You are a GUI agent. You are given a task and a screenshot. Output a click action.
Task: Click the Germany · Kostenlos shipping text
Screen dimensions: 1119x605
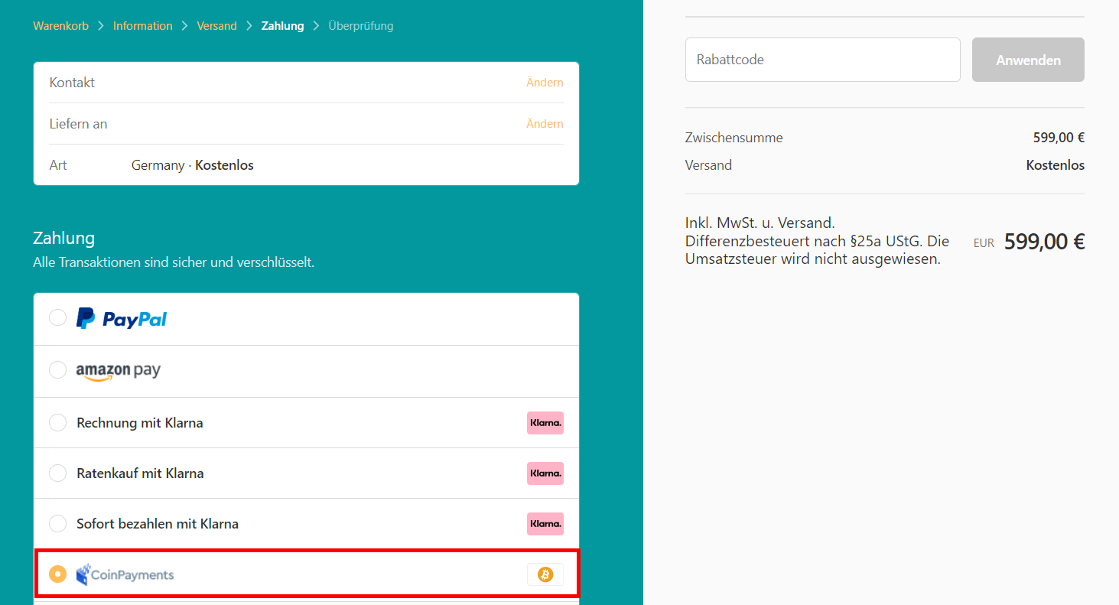[x=193, y=165]
